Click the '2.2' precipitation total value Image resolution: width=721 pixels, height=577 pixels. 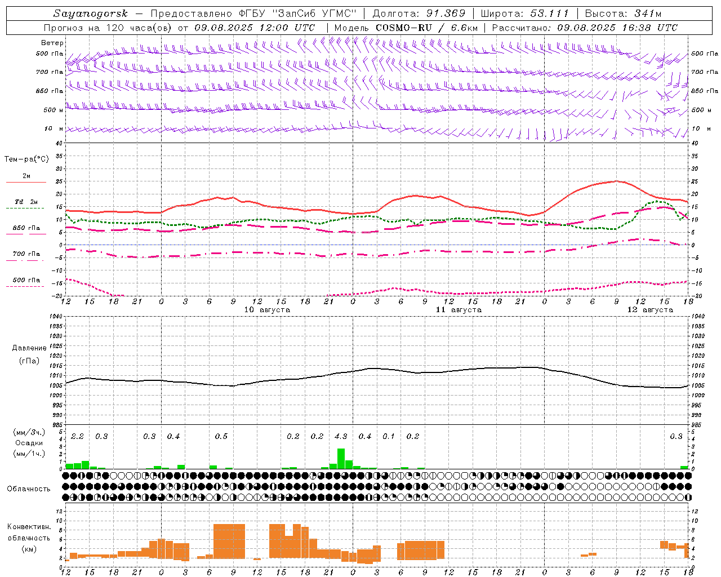pyautogui.click(x=77, y=436)
